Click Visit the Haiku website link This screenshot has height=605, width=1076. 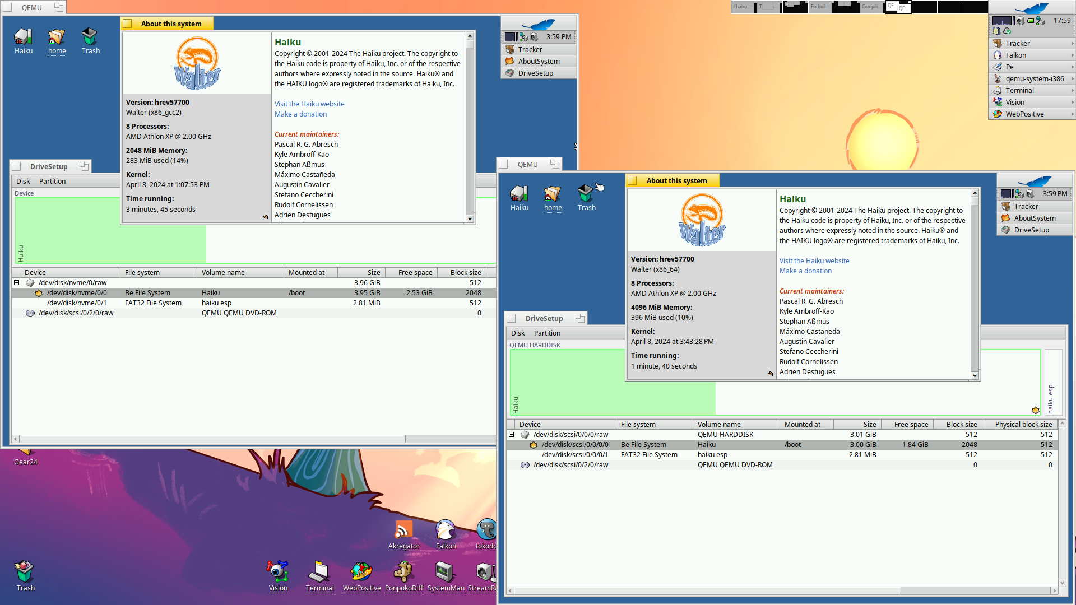pos(309,104)
